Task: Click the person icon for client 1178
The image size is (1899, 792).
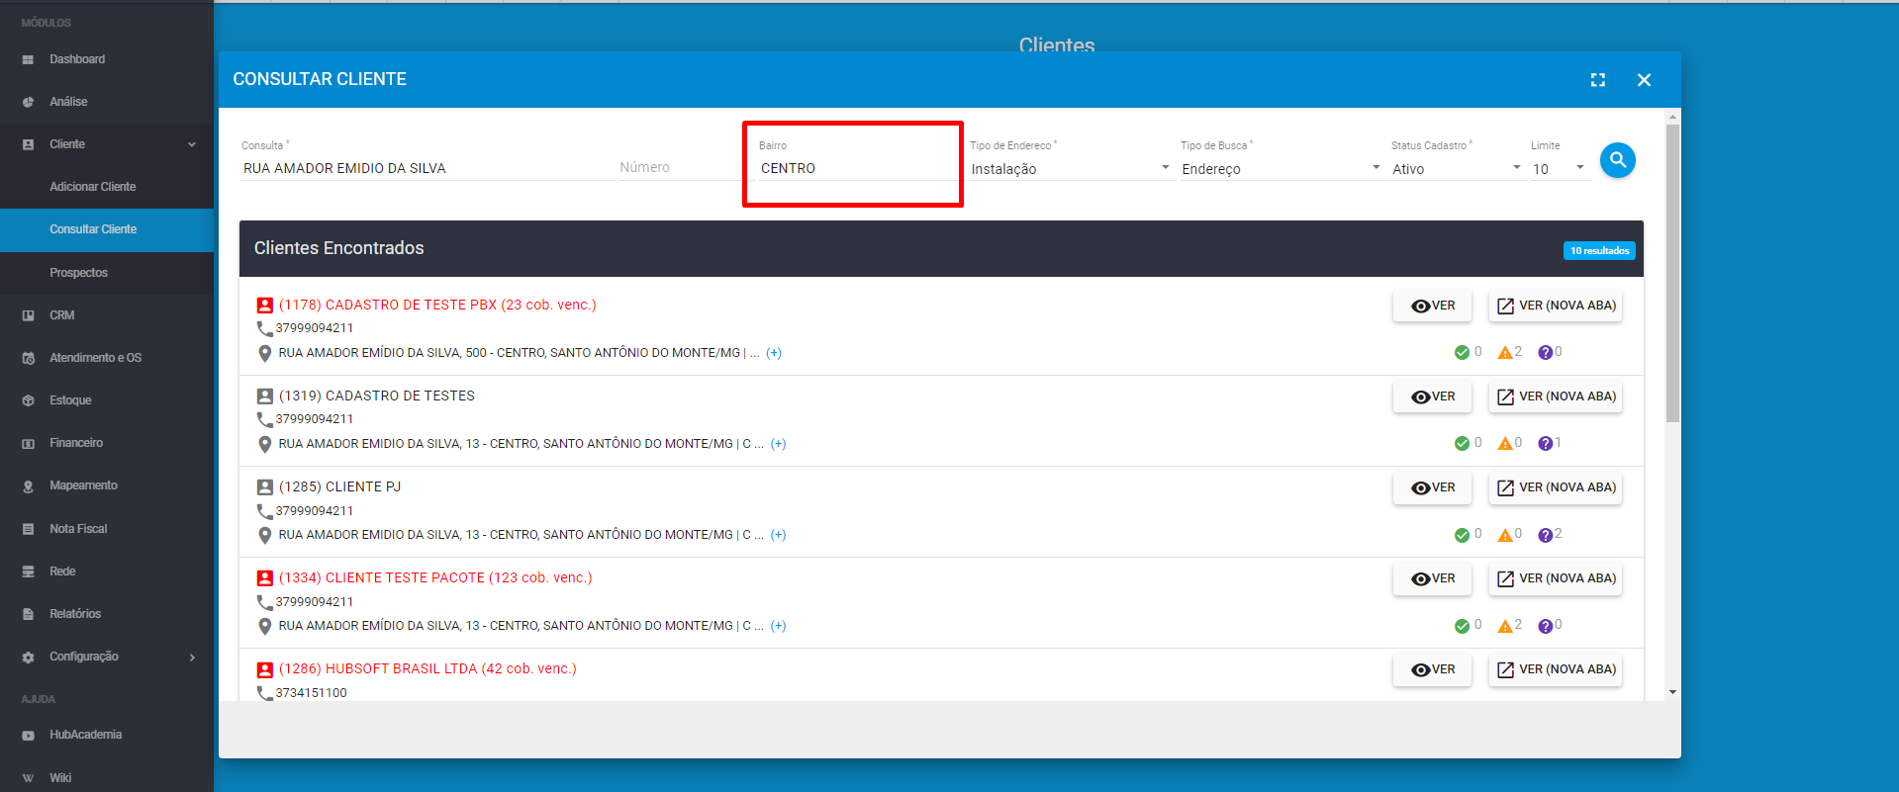Action: (x=264, y=306)
